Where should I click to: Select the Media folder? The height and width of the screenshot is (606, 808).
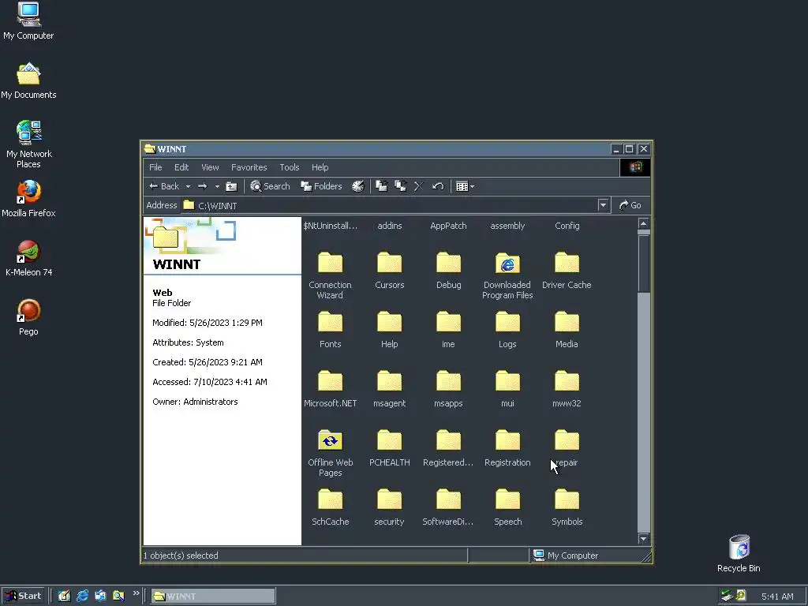[567, 329]
